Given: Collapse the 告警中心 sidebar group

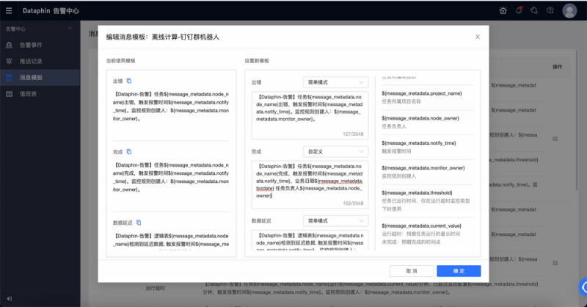Looking at the screenshot, I should [x=70, y=28].
